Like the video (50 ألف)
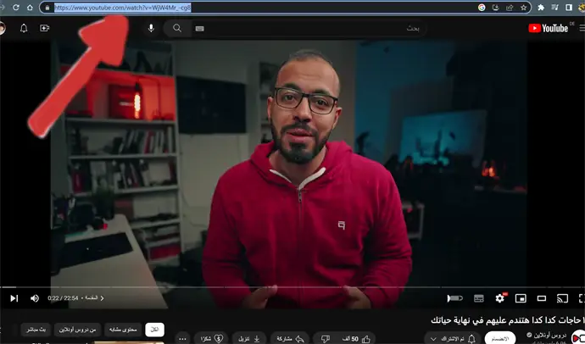 [356, 339]
